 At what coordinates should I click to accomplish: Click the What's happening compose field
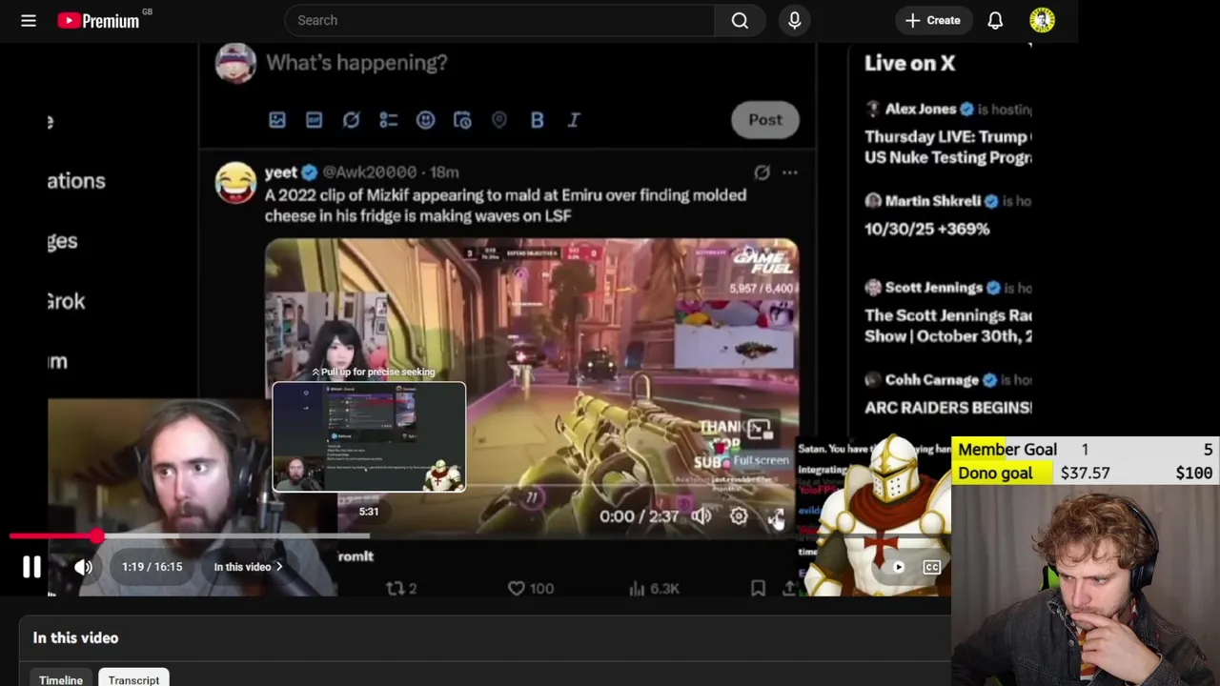(356, 63)
